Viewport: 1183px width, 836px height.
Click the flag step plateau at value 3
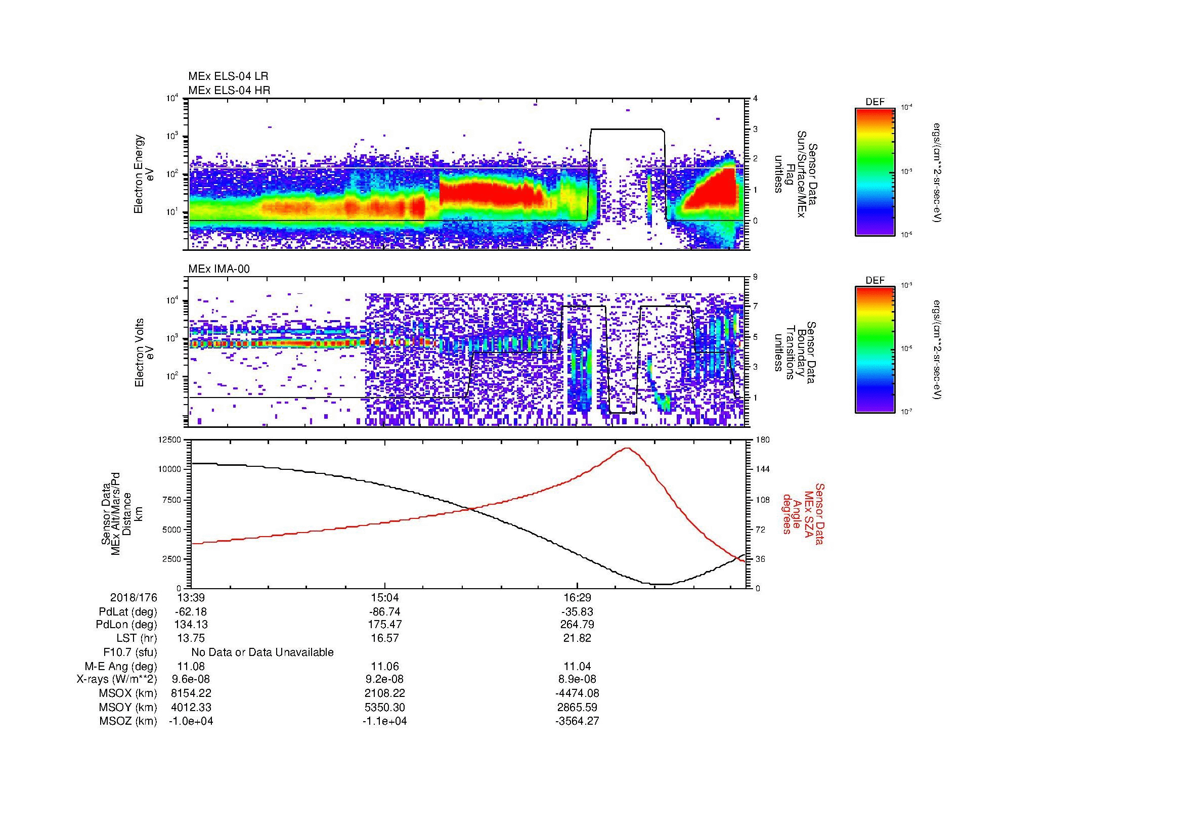tap(627, 129)
